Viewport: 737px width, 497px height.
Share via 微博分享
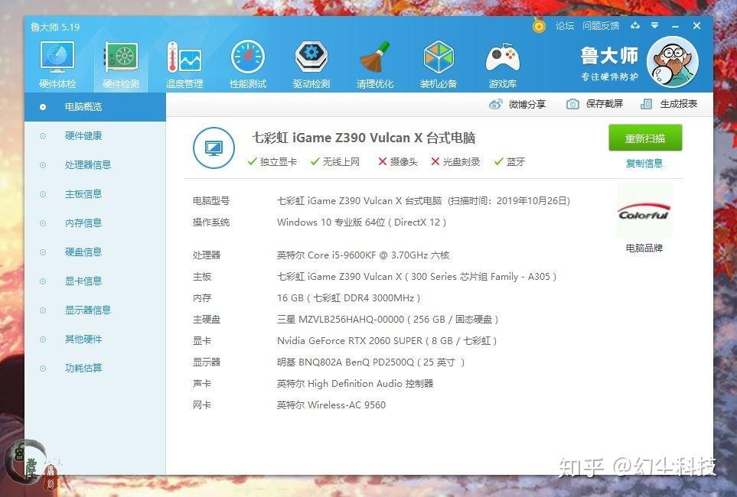pyautogui.click(x=517, y=104)
